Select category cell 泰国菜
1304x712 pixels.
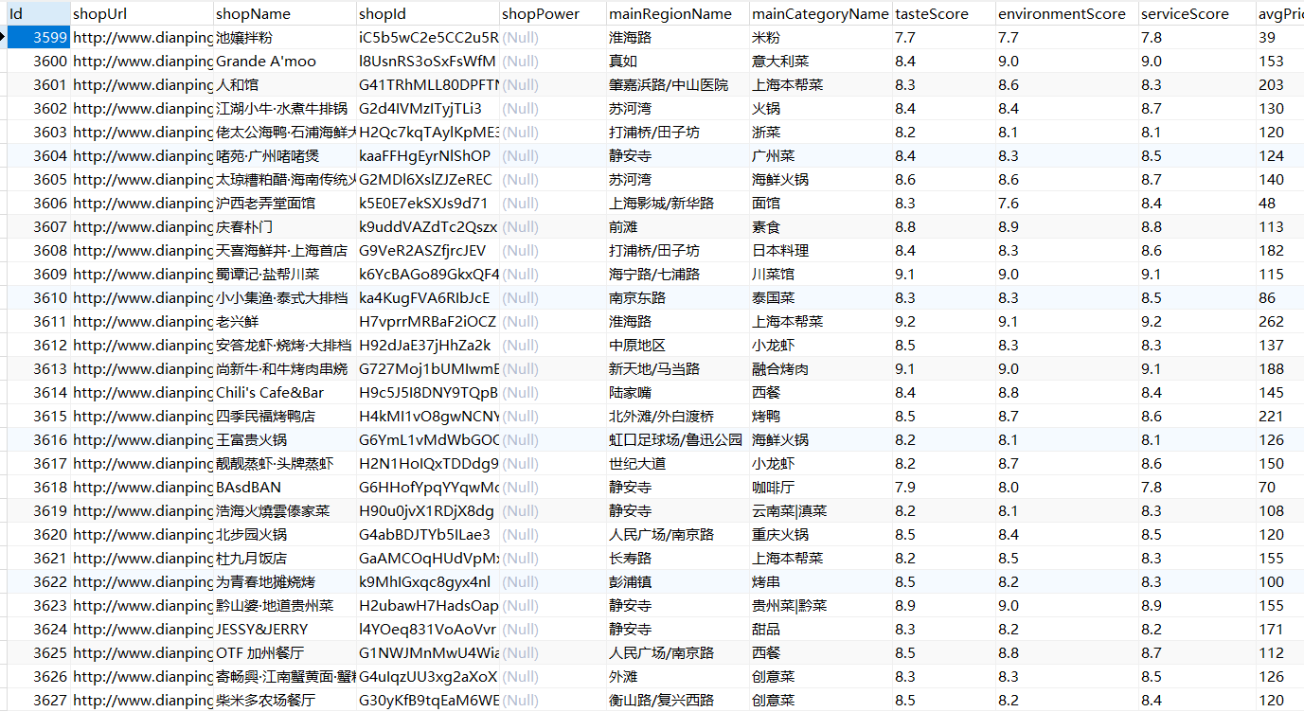pyautogui.click(x=821, y=298)
